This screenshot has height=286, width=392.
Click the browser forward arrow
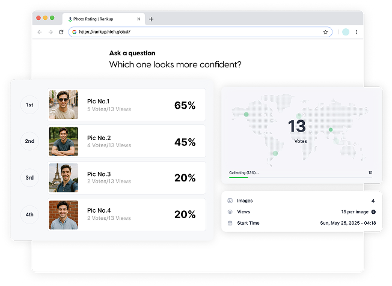(51, 32)
